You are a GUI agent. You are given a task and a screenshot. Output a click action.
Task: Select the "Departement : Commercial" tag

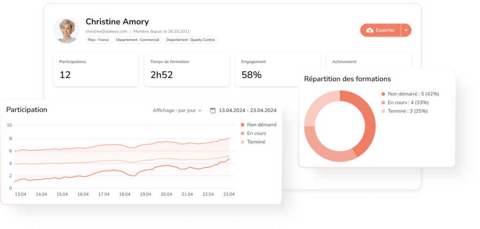[136, 40]
